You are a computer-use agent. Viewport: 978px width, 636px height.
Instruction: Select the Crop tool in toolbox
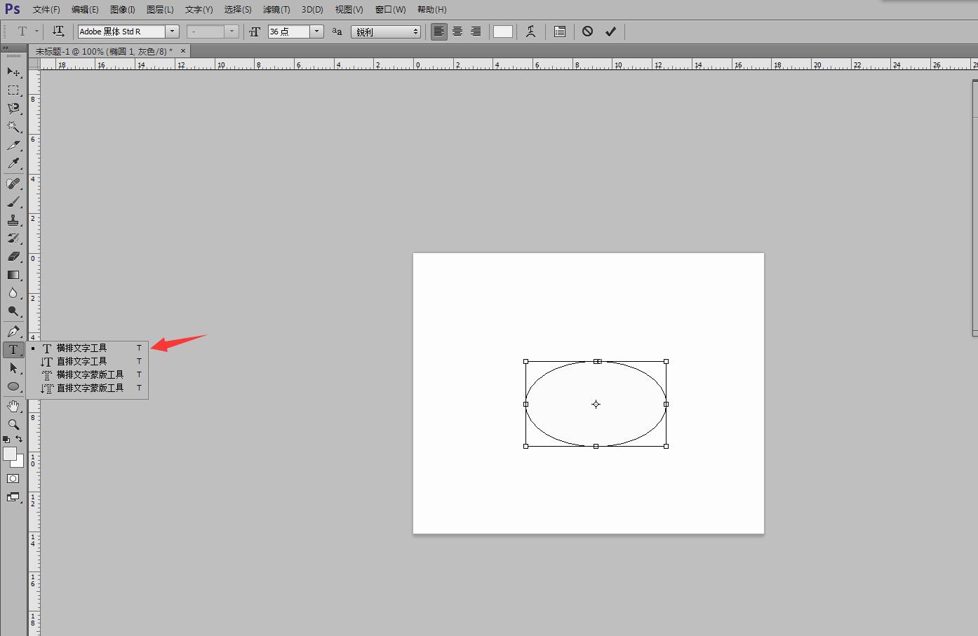click(x=13, y=145)
